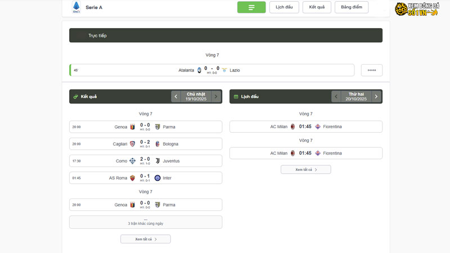The height and width of the screenshot is (253, 450).
Task: Open the Lịch đấu date picker 20/10/2025
Action: 356,97
